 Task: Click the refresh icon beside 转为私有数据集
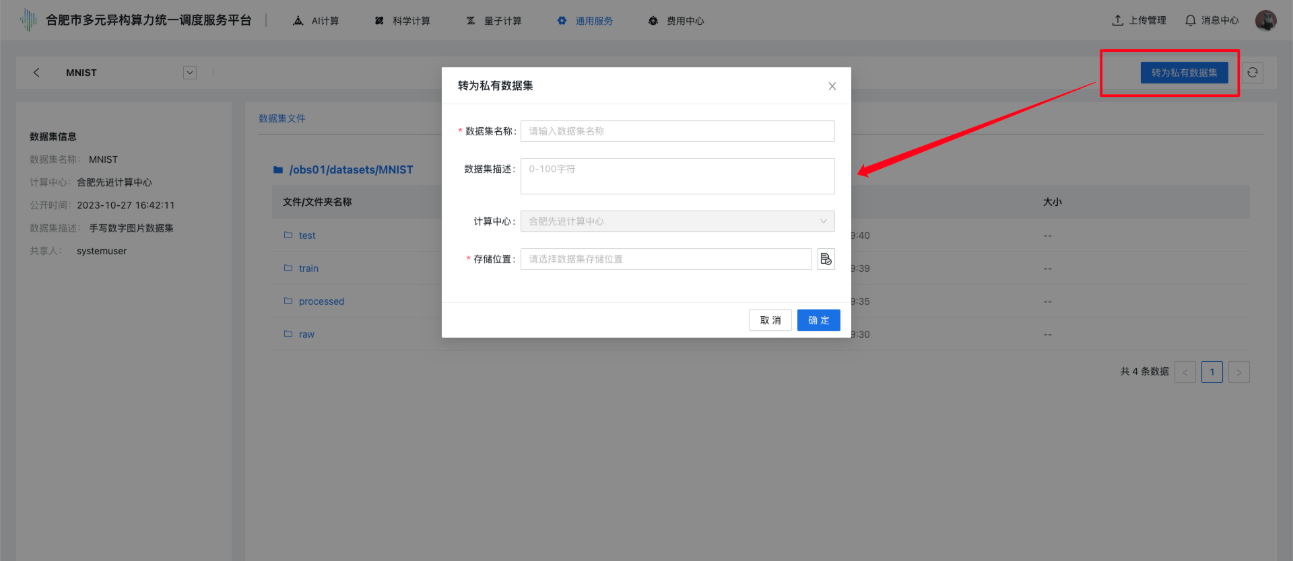[x=1252, y=73]
